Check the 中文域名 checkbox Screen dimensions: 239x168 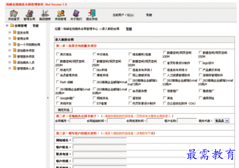click(94, 54)
